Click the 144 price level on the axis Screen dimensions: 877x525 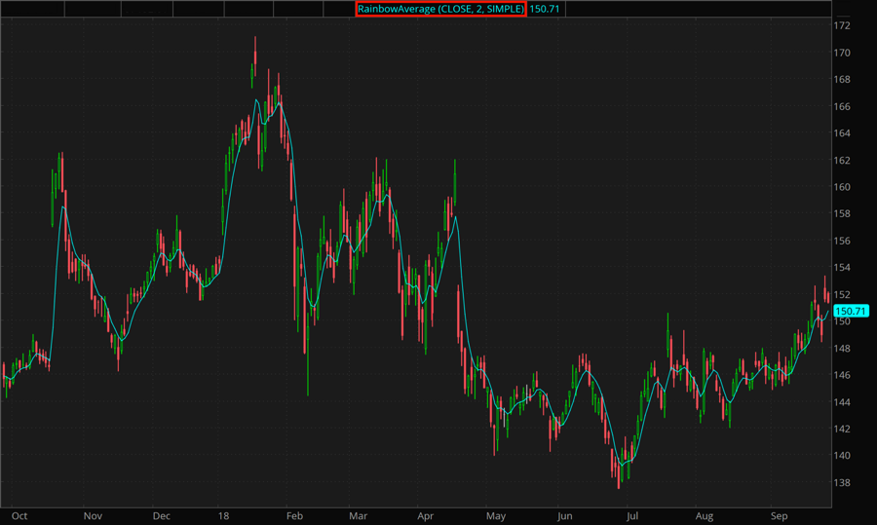(843, 402)
